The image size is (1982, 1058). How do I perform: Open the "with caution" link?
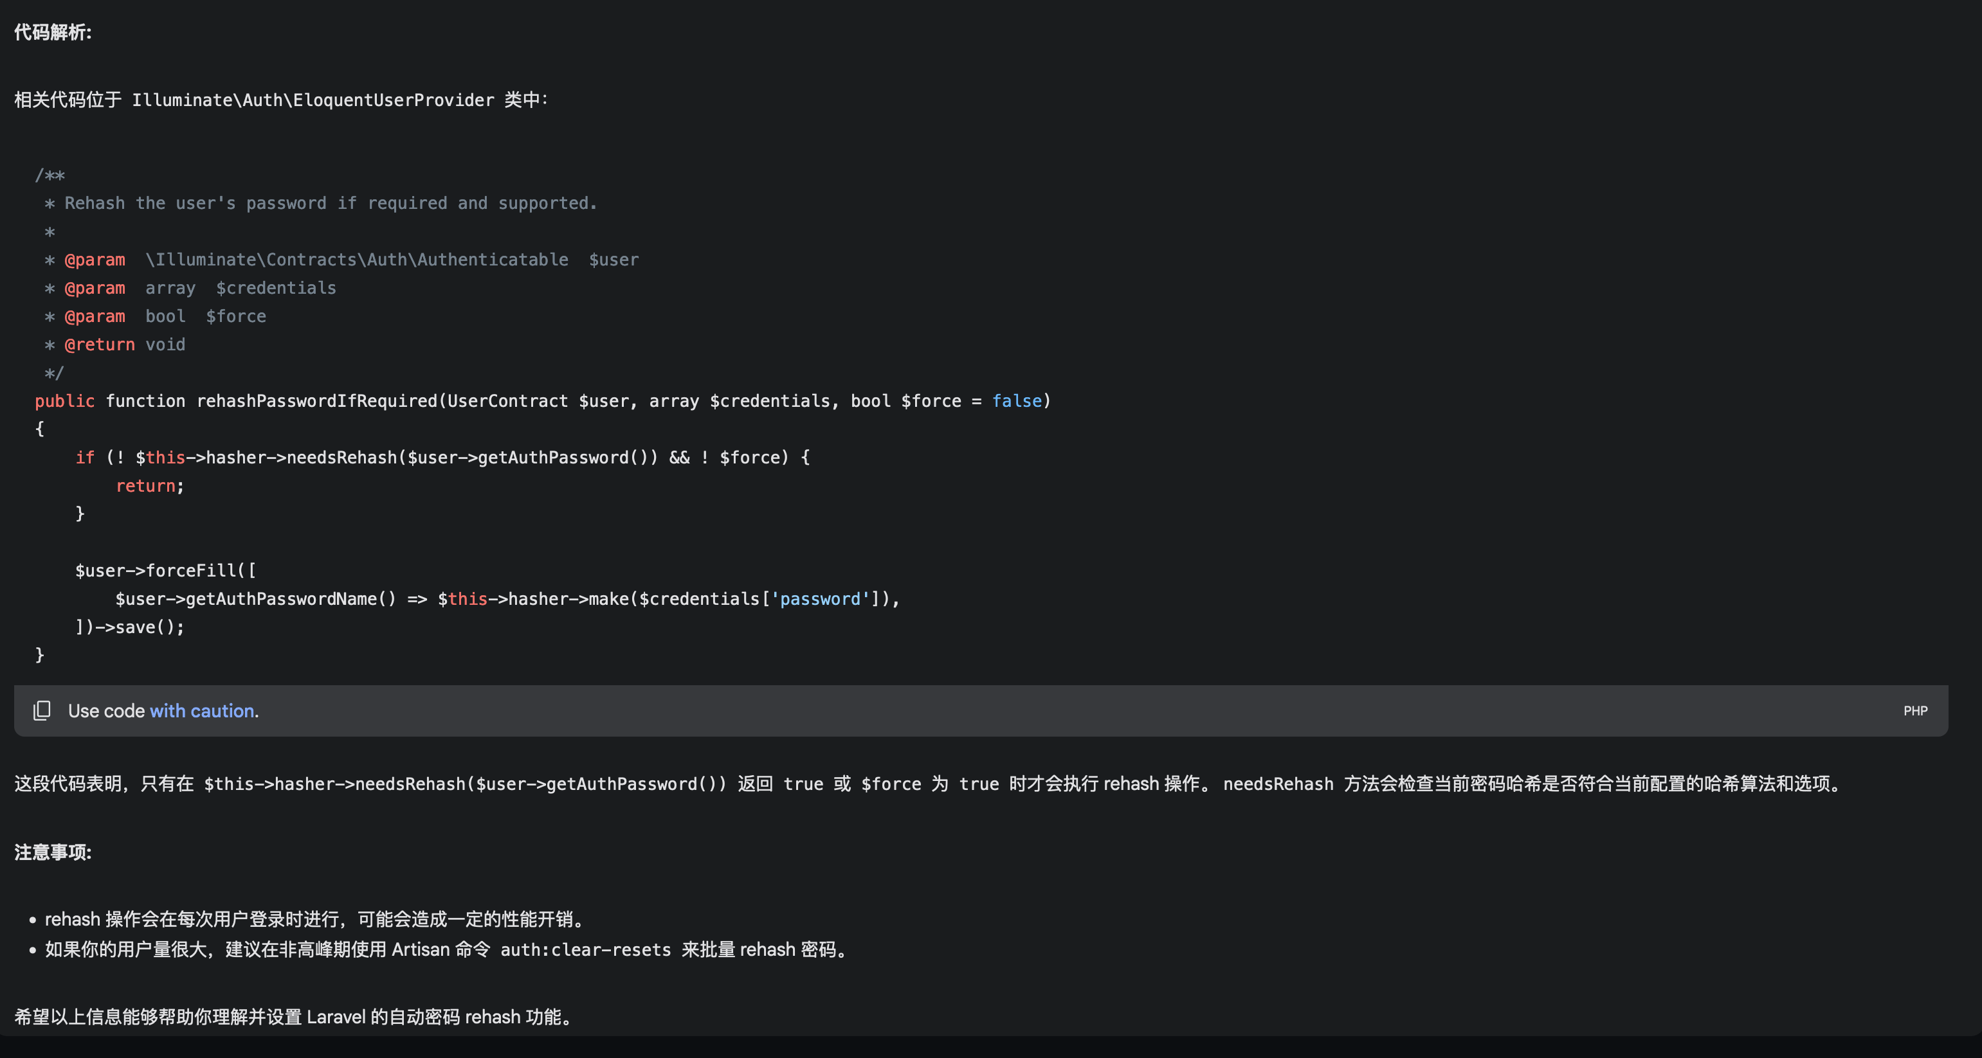tap(201, 712)
